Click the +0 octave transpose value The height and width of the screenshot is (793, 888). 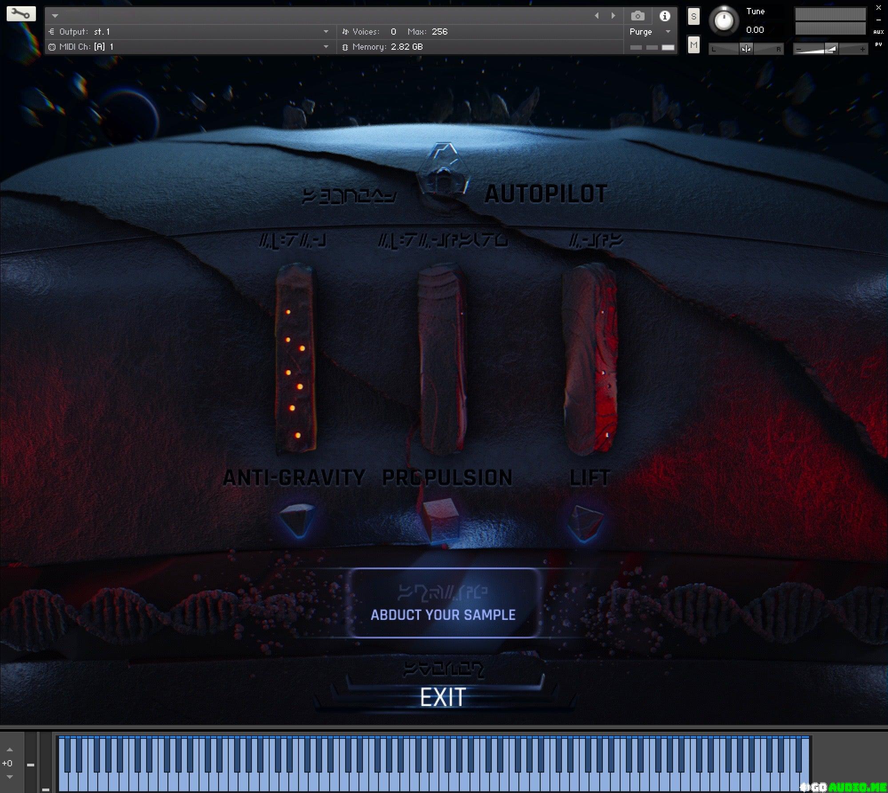pos(8,763)
